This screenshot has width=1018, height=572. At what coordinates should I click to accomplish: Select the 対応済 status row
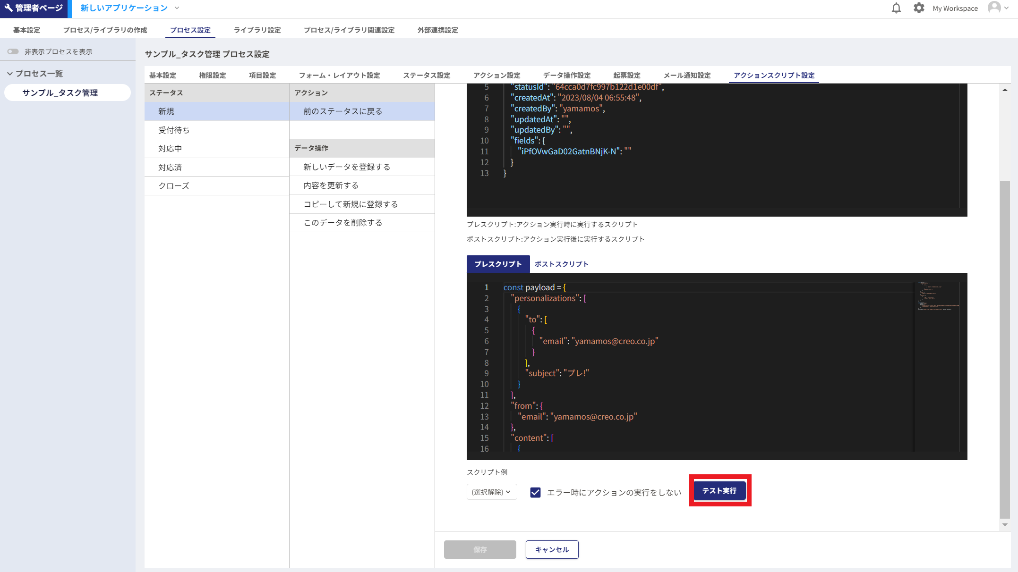(217, 167)
